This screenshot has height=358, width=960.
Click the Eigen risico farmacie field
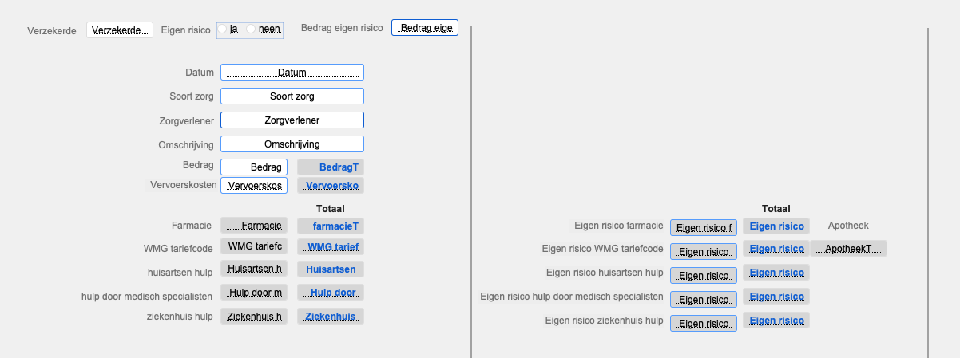click(x=704, y=227)
